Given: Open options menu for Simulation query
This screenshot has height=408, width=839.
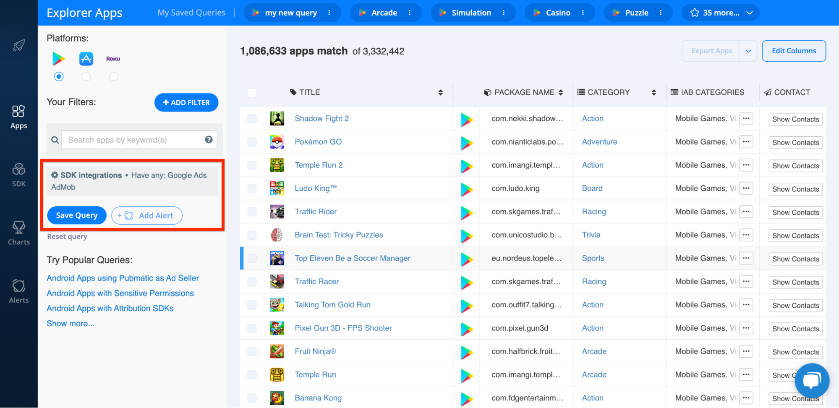Looking at the screenshot, I should coord(504,13).
